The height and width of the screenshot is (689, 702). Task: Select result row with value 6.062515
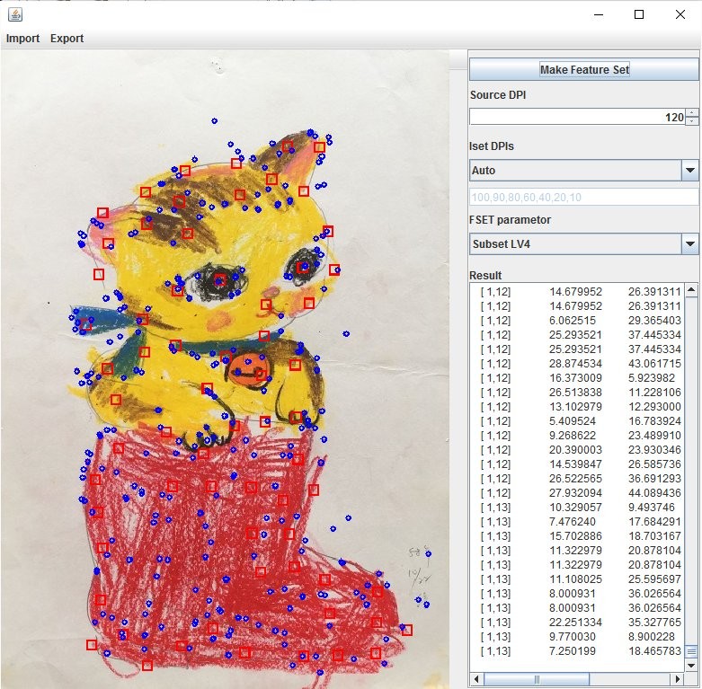(x=578, y=321)
